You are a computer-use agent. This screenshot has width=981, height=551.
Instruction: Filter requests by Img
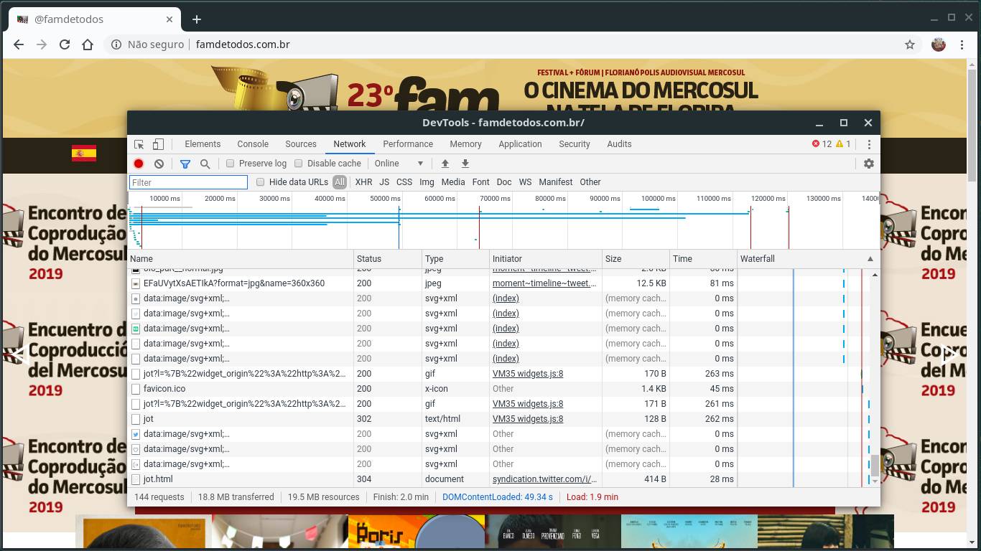427,182
